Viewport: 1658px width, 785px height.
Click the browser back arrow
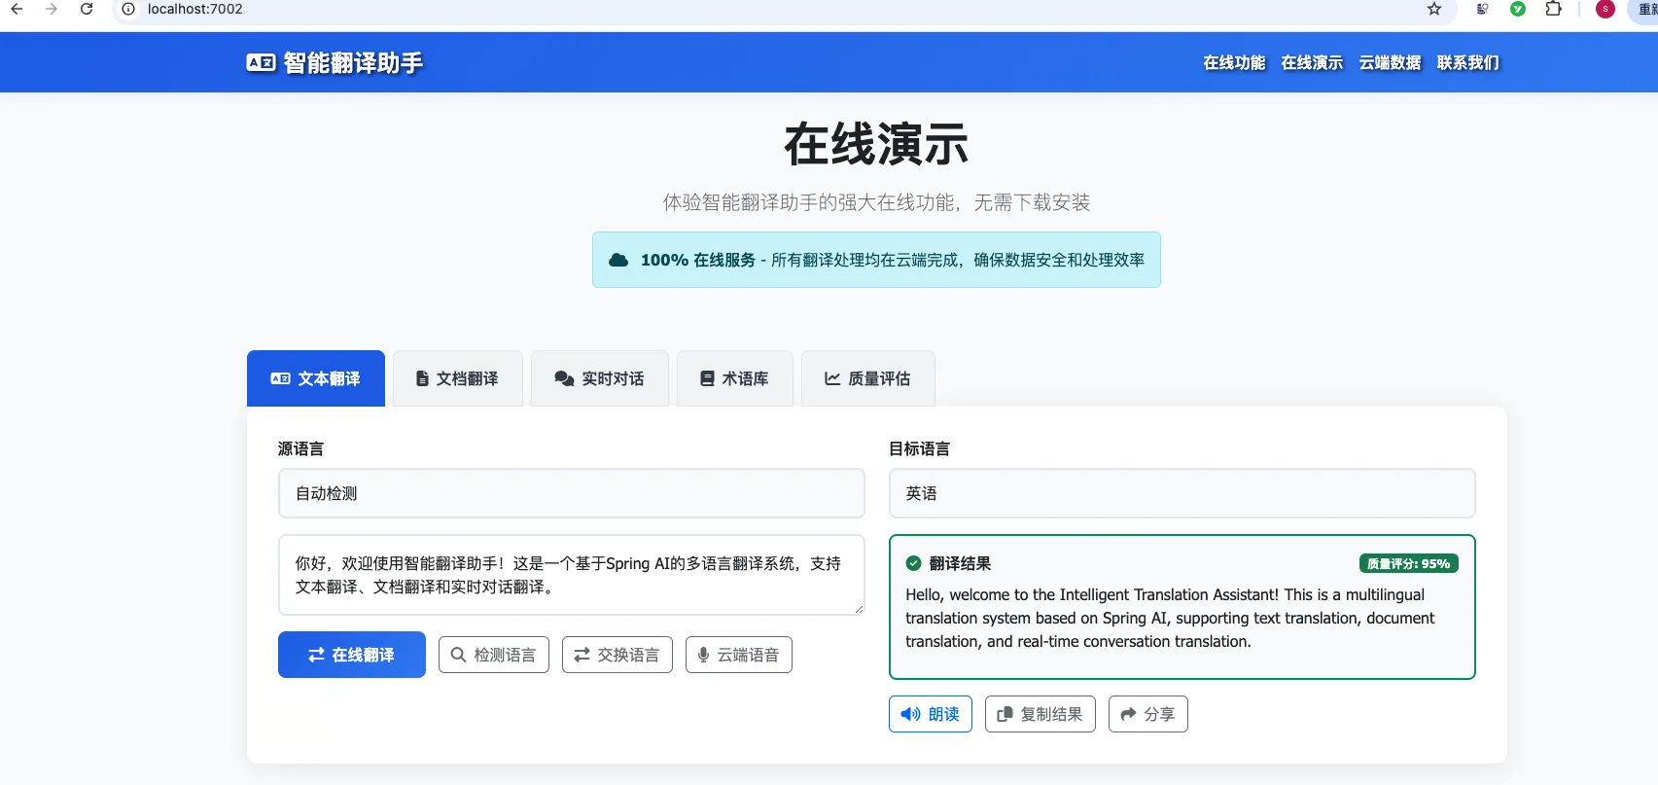[17, 9]
